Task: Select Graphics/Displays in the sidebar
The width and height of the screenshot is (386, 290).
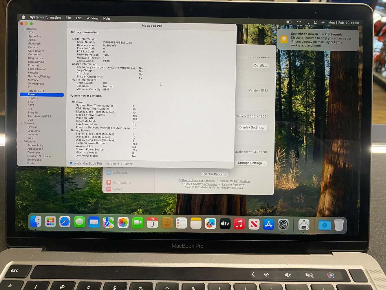Action: tap(39, 77)
